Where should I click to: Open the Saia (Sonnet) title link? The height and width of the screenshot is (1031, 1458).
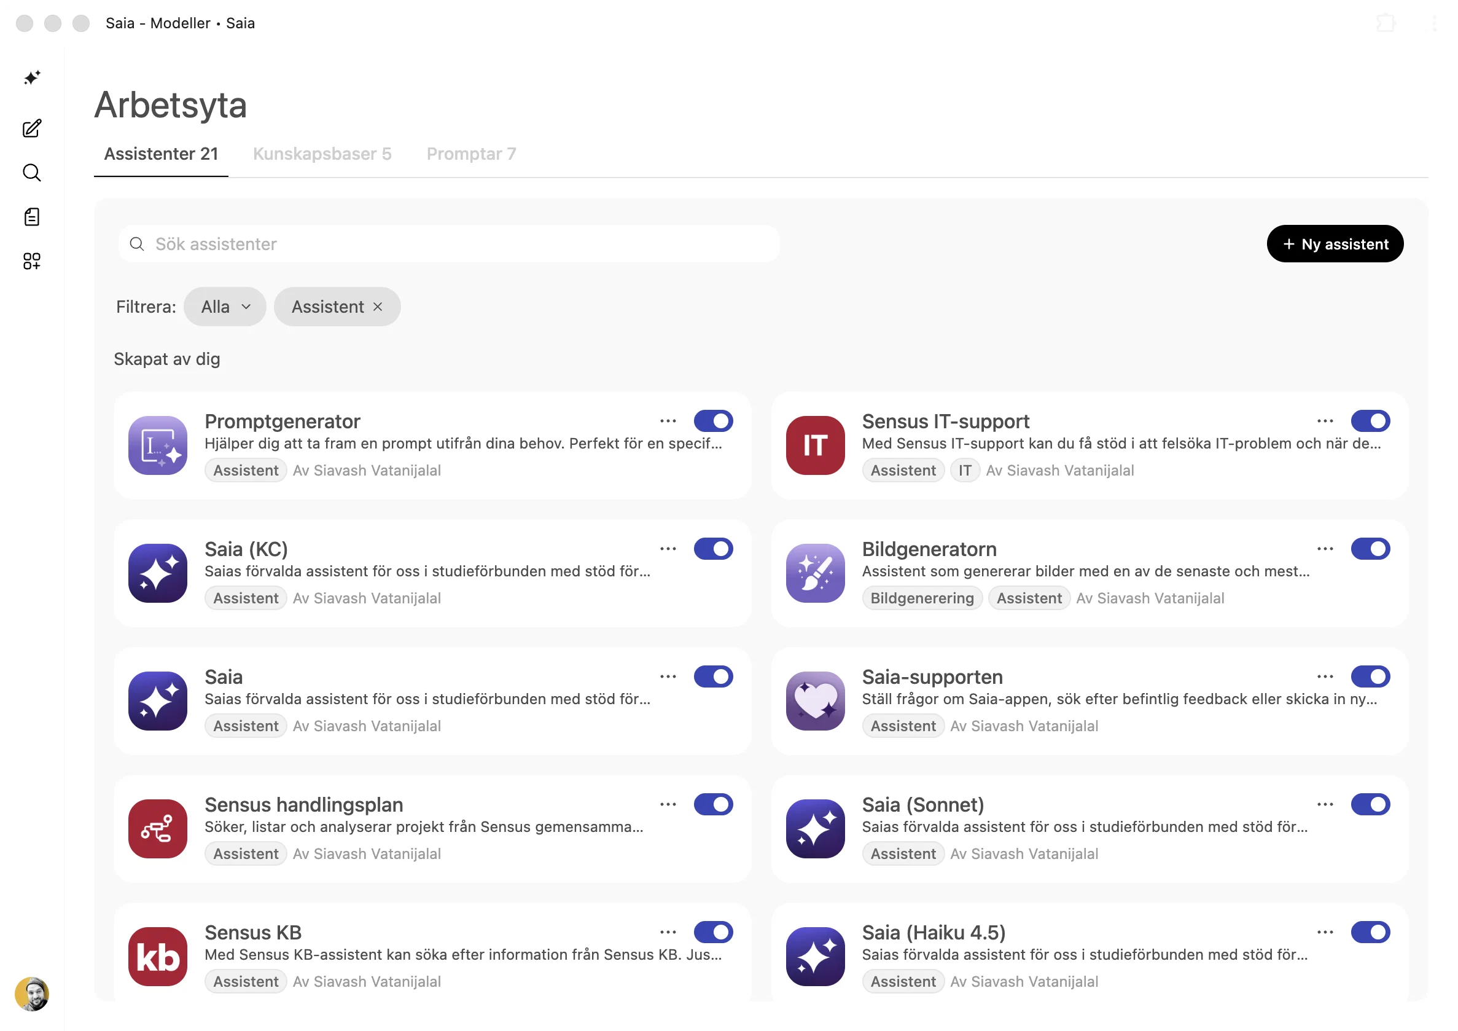(x=922, y=805)
